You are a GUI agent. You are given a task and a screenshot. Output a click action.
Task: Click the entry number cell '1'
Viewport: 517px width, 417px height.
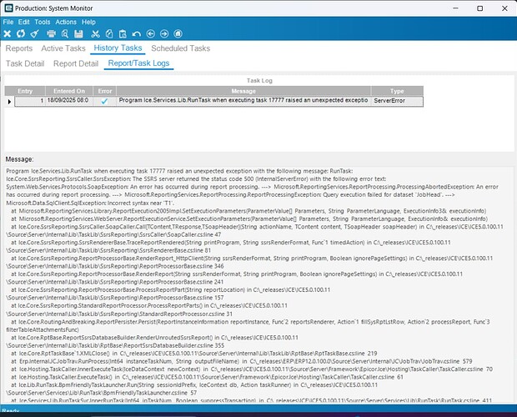[x=30, y=101]
